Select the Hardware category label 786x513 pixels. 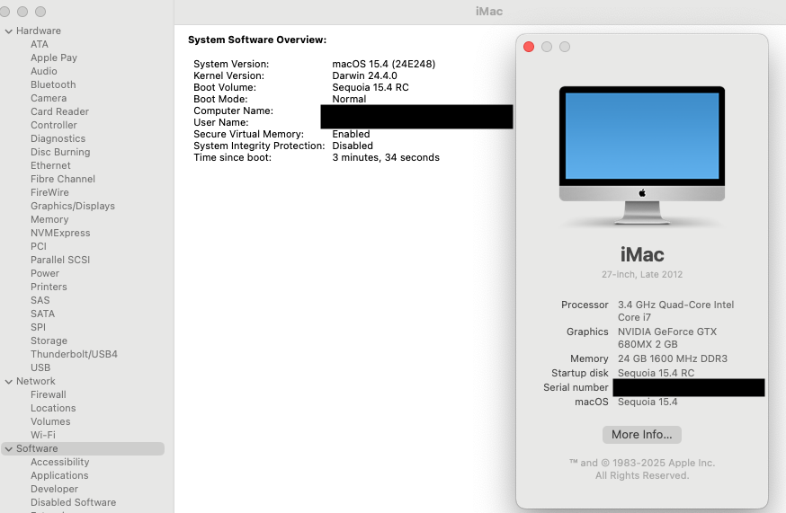(38, 31)
